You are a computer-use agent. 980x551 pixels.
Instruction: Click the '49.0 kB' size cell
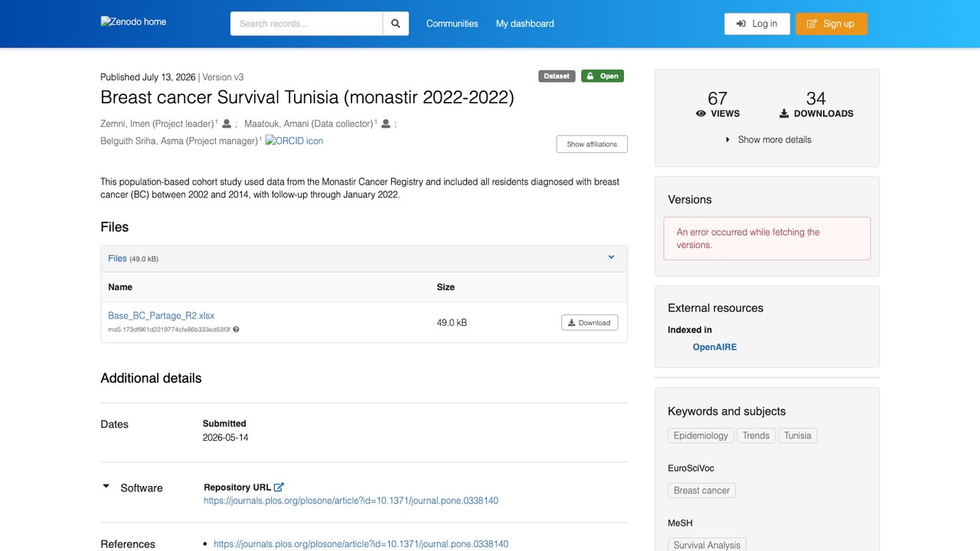click(x=452, y=323)
